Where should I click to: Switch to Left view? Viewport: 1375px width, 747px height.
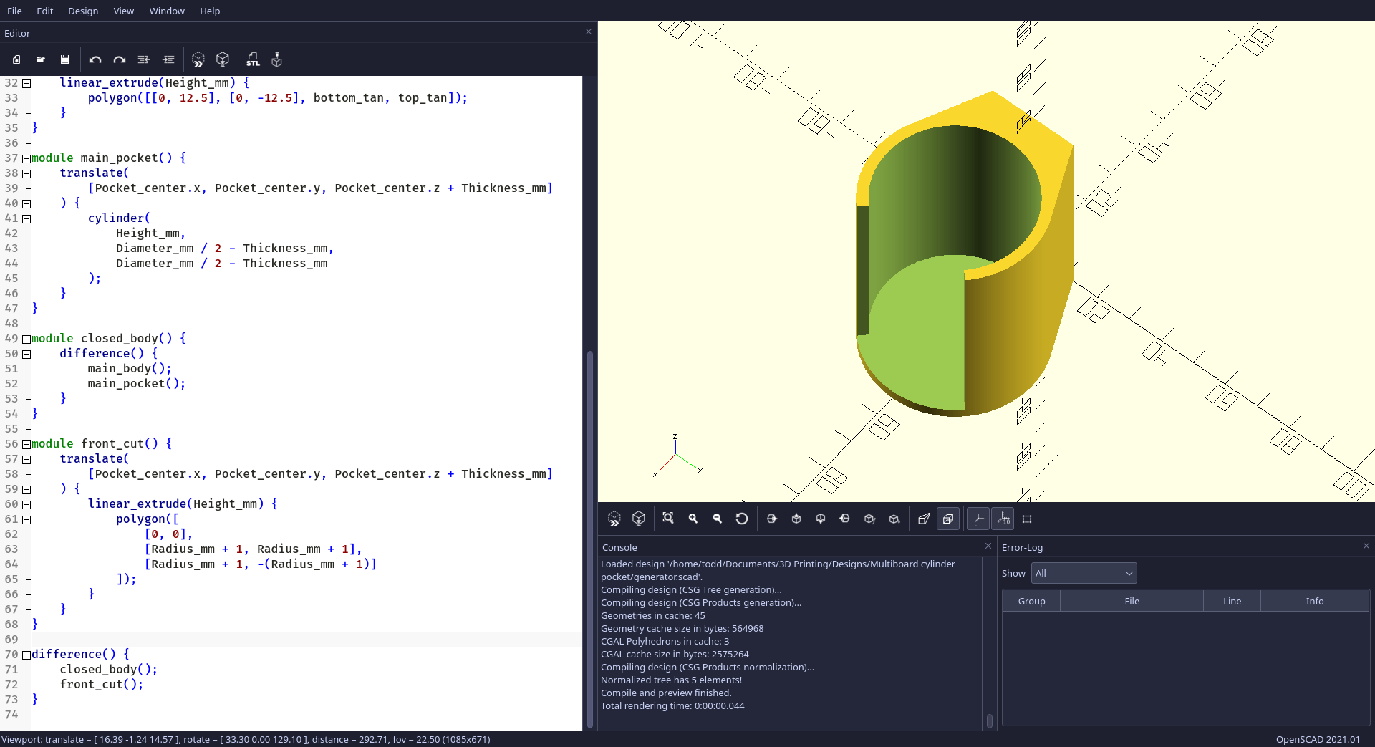click(845, 519)
